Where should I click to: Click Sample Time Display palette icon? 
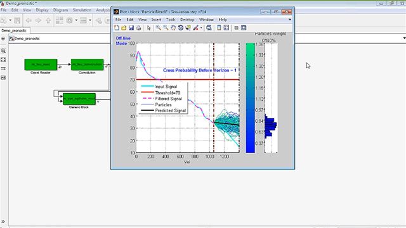point(3,68)
